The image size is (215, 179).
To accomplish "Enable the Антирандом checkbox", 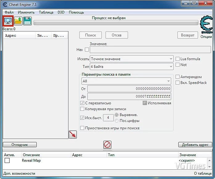I will pos(177,77).
